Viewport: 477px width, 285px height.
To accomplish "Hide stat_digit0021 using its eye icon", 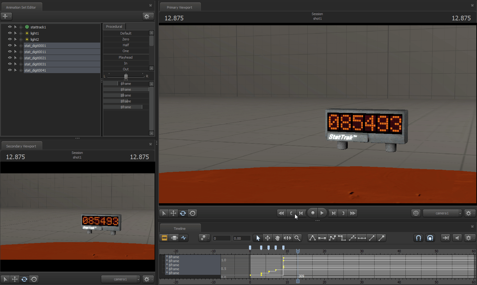I will [10, 58].
